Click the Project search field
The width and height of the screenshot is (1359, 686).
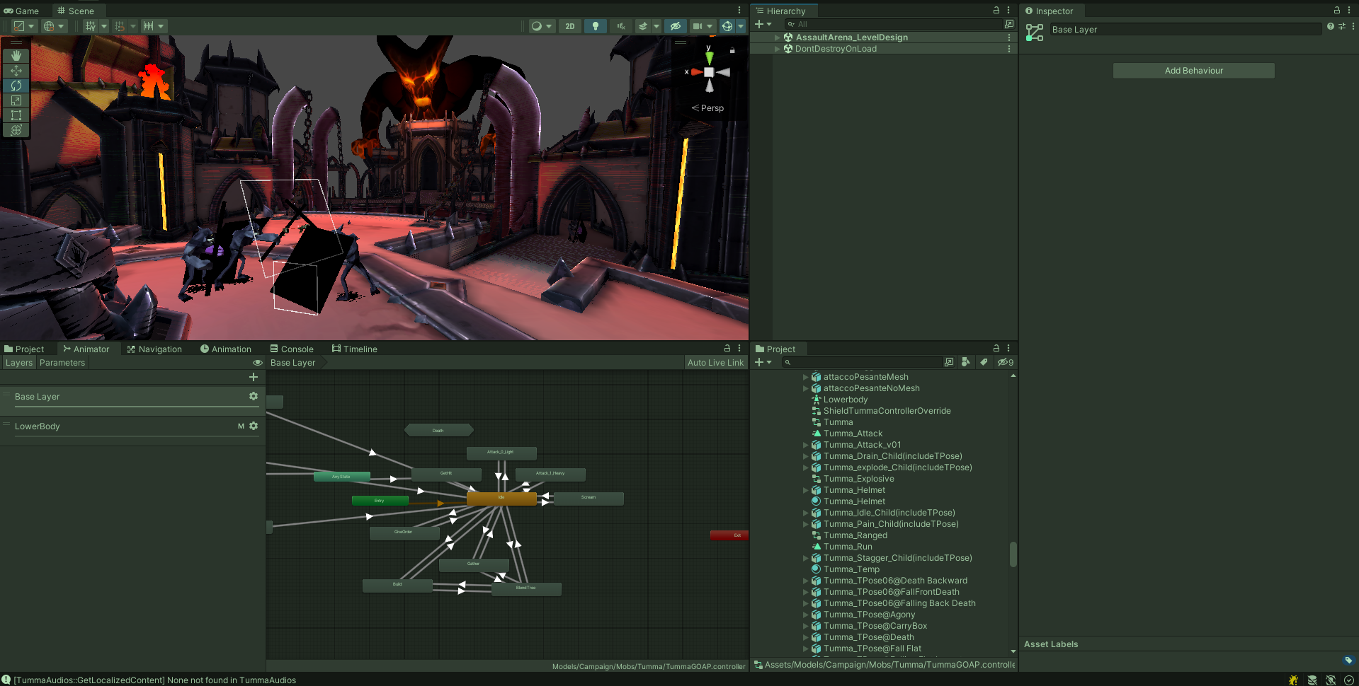[x=861, y=362]
